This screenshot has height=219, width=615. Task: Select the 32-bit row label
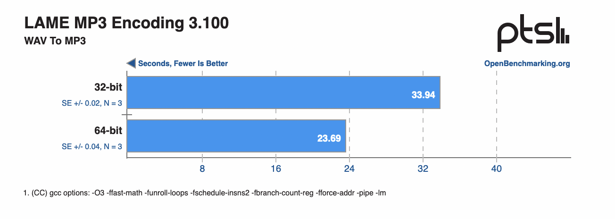108,87
